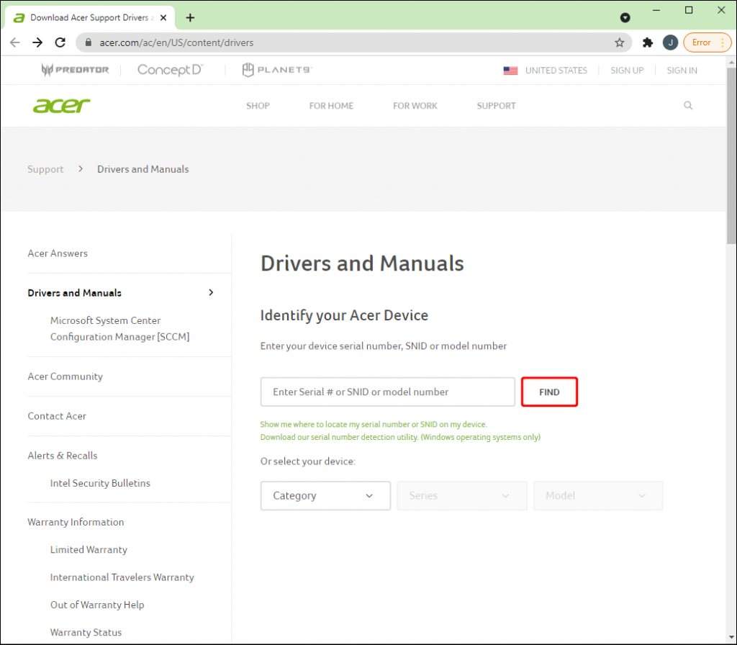Bookmark this page with the star icon
Screen dimensions: 737x645
click(619, 42)
